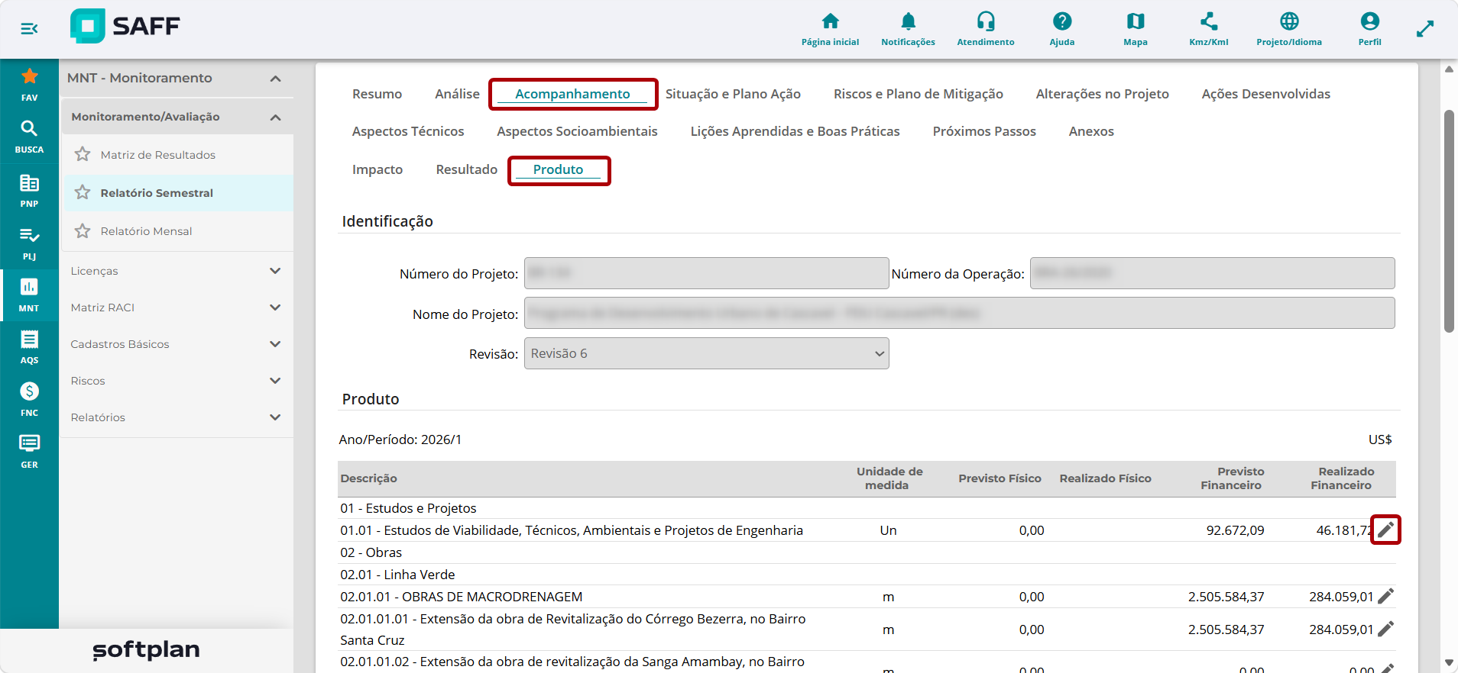
Task: Open the Projeto/Idioma globe icon
Action: (1289, 21)
